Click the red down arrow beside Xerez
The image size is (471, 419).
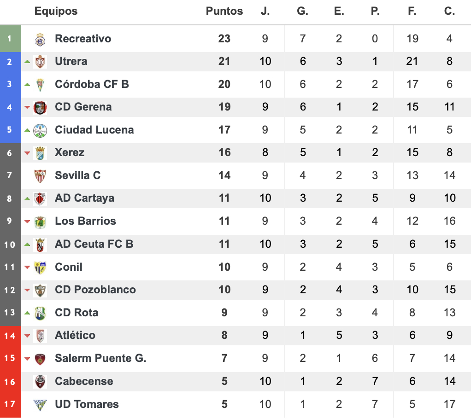27,153
